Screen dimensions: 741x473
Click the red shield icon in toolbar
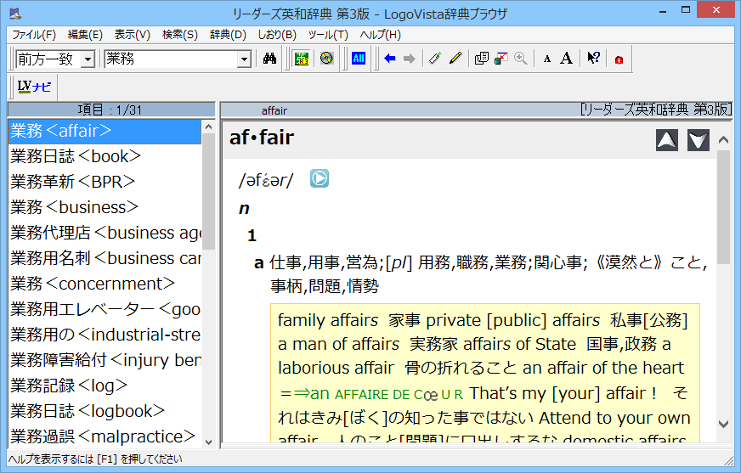point(619,59)
